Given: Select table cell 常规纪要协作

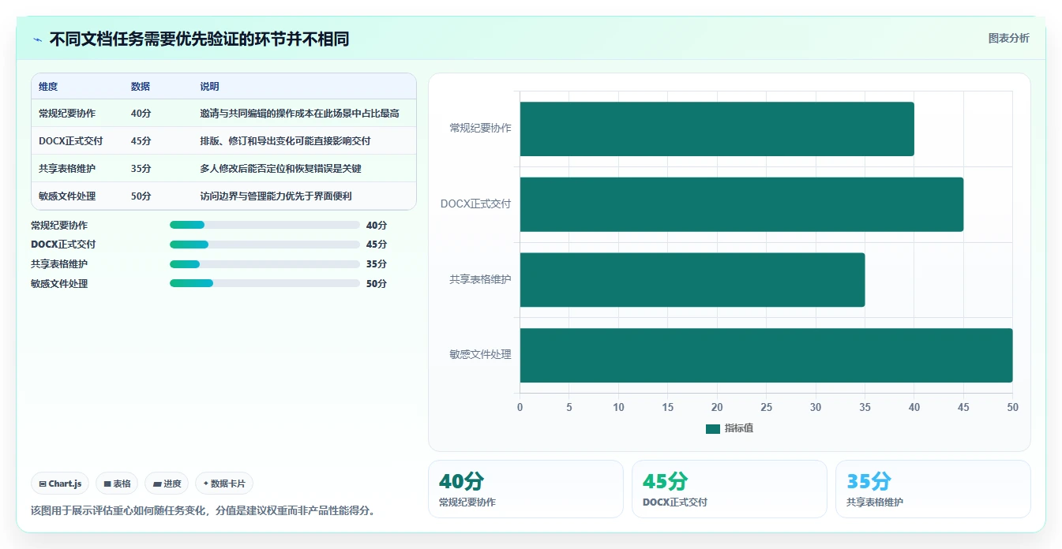Looking at the screenshot, I should pyautogui.click(x=67, y=114).
